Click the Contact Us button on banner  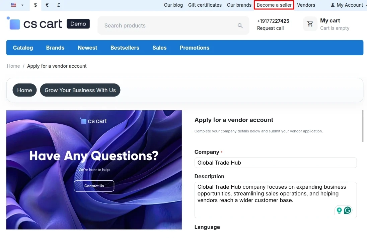point(94,186)
